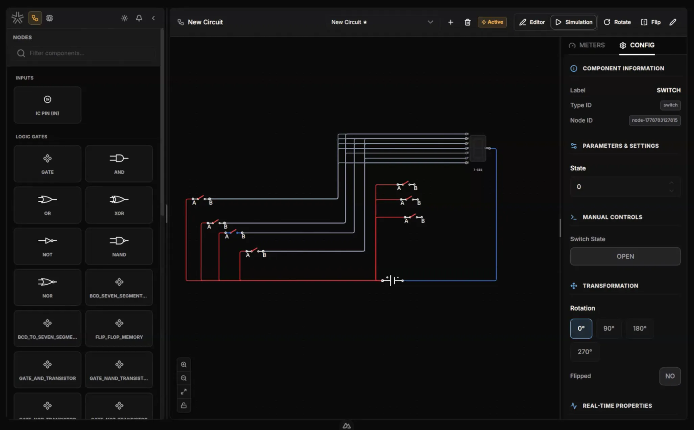Image resolution: width=694 pixels, height=430 pixels.
Task: Select the highlighted circuit nodes sidebar icon
Action: click(x=35, y=18)
